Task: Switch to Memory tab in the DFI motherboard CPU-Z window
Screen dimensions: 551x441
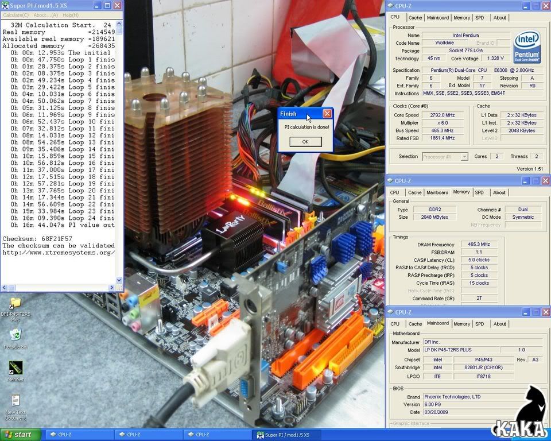Action: click(x=461, y=324)
